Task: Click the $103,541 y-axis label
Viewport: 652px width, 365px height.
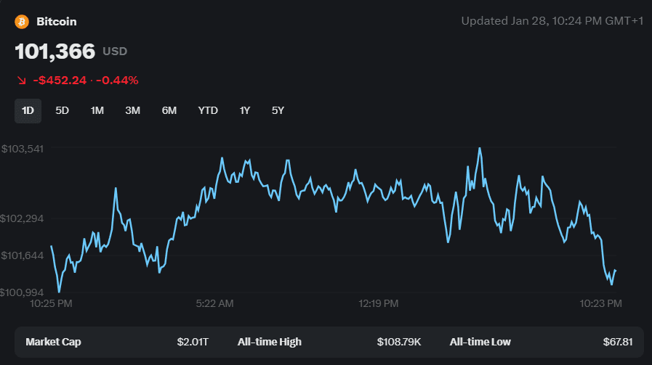Action: click(x=23, y=149)
